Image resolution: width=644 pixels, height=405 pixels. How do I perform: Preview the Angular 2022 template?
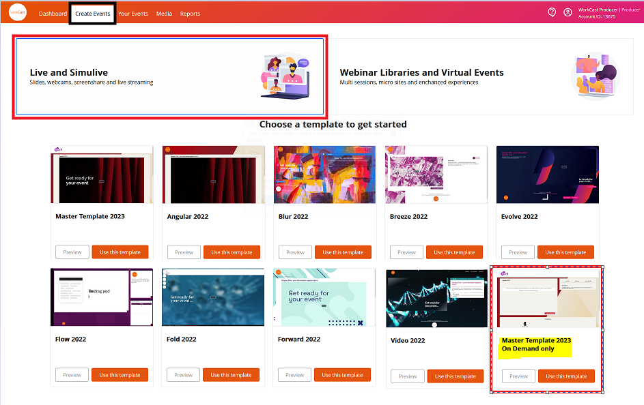(184, 252)
